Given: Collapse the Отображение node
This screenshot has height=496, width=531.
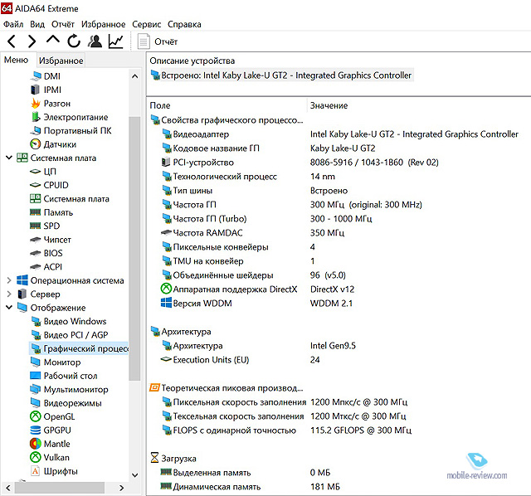Looking at the screenshot, I should 9,308.
